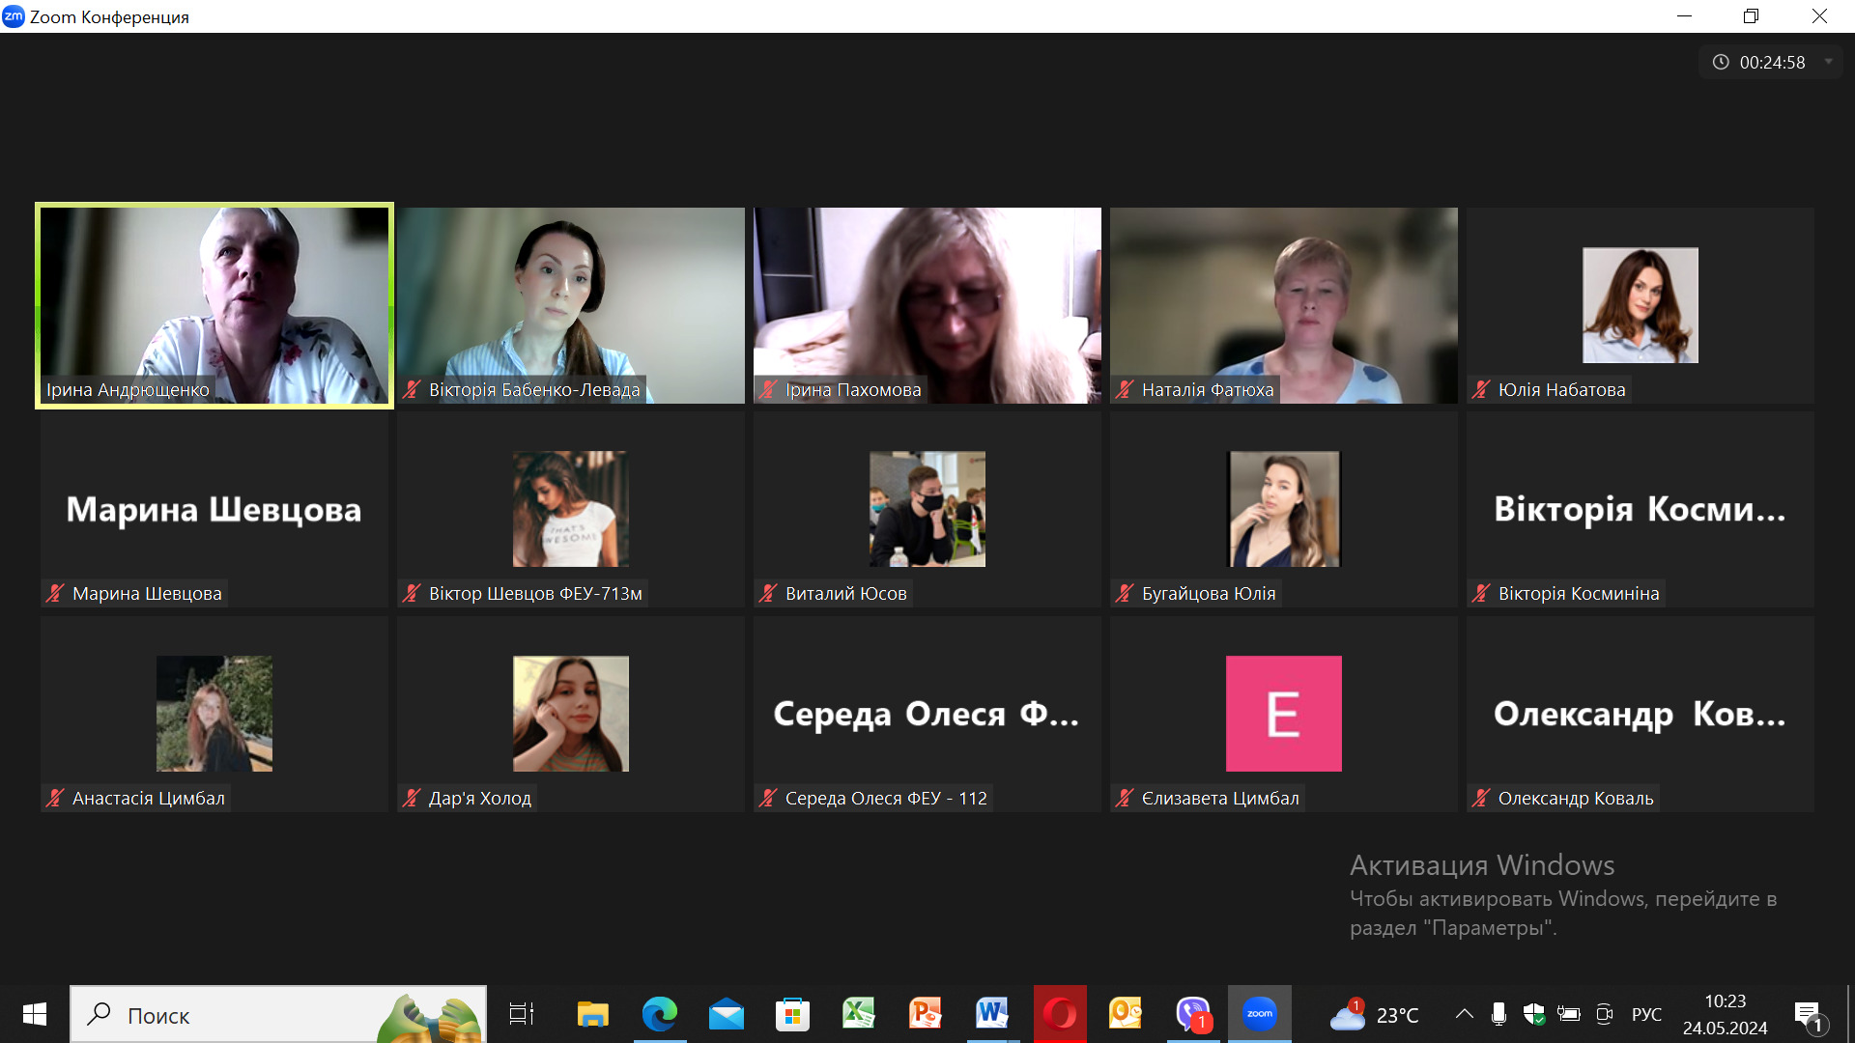
Task: Open Excel from the taskbar
Action: 858,1014
